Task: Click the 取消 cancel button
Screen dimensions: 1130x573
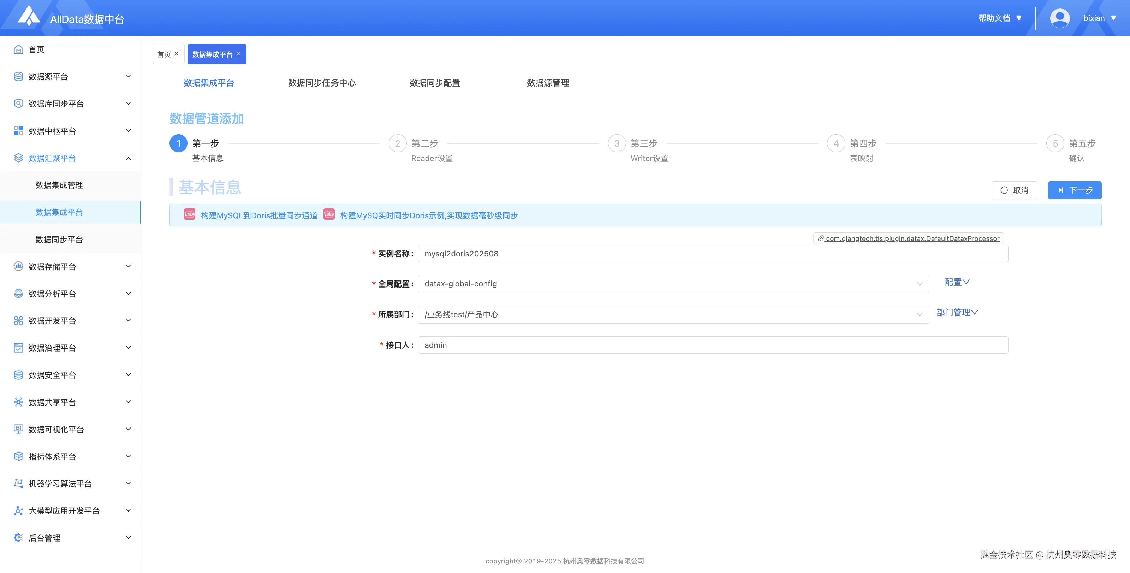Action: coord(1014,190)
